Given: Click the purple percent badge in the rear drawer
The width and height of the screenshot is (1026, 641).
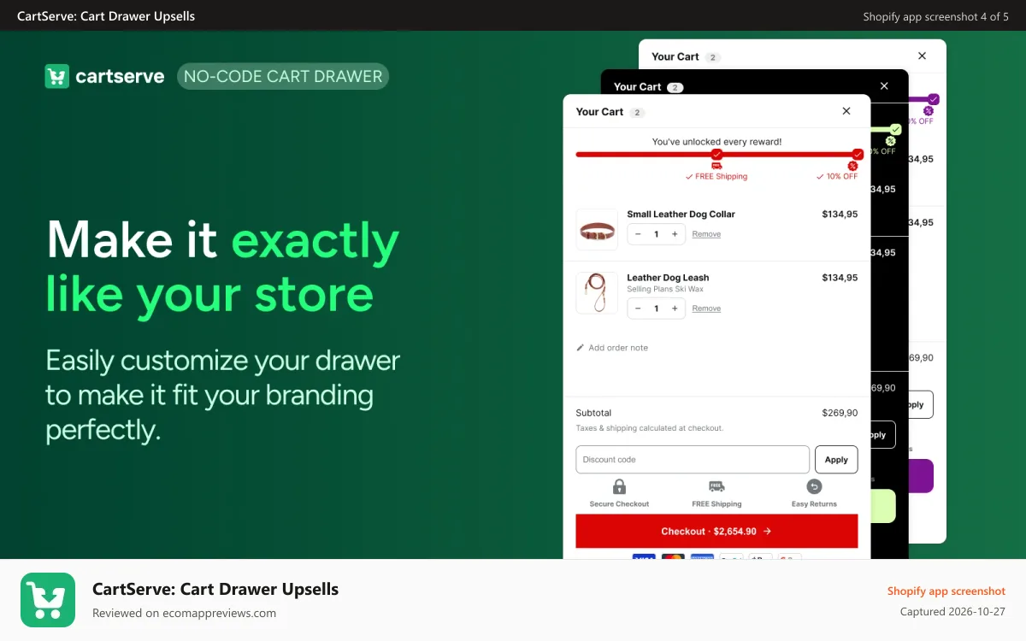Looking at the screenshot, I should click(929, 110).
